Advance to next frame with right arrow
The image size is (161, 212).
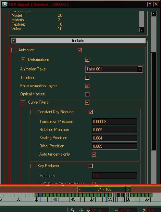pos(128,189)
